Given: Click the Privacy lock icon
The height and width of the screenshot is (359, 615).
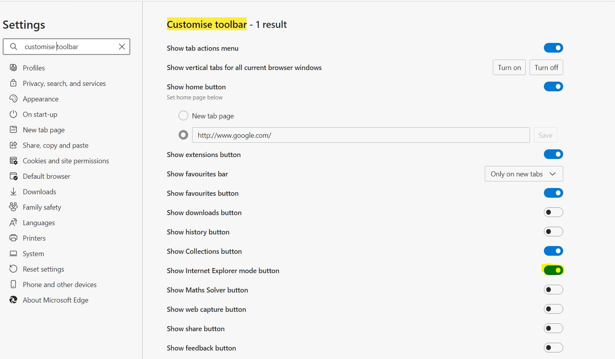Looking at the screenshot, I should [x=14, y=83].
